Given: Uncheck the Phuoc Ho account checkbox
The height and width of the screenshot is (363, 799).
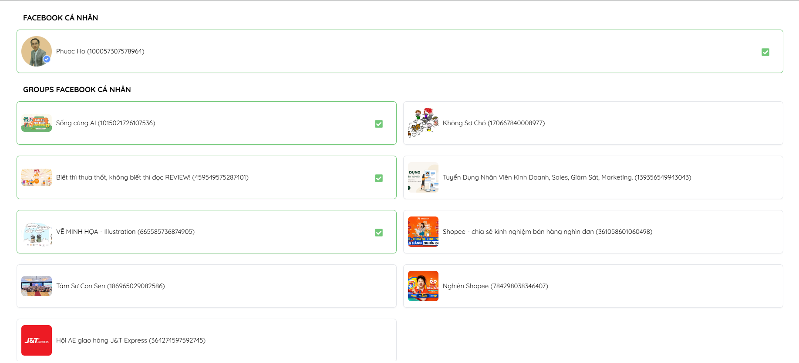Looking at the screenshot, I should coord(765,52).
